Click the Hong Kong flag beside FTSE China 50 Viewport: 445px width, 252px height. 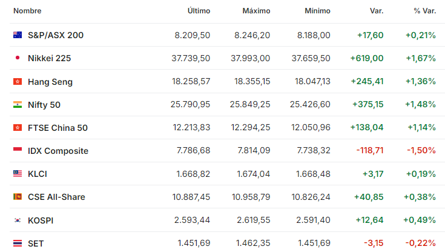coord(18,128)
